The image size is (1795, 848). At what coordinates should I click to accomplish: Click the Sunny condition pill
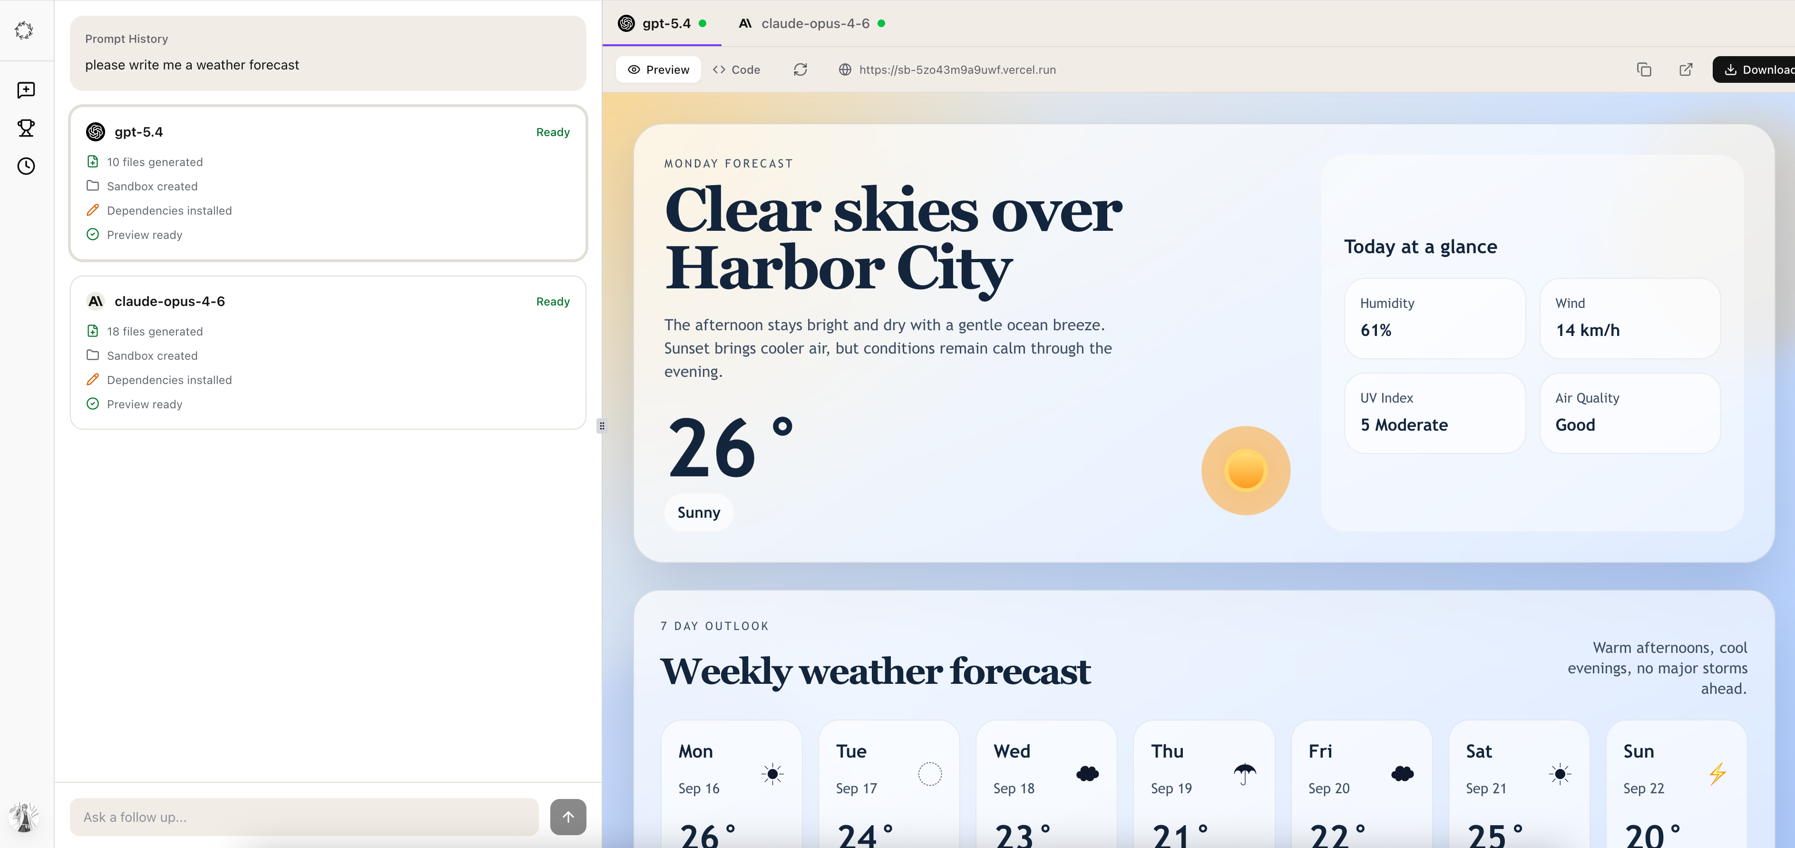pos(698,513)
